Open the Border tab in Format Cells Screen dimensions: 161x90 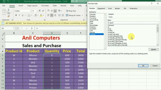[x=117, y=8]
